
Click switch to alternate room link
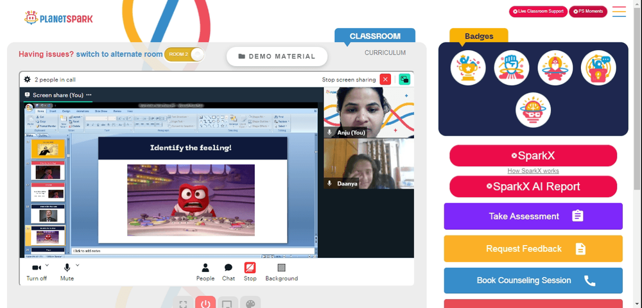click(119, 54)
